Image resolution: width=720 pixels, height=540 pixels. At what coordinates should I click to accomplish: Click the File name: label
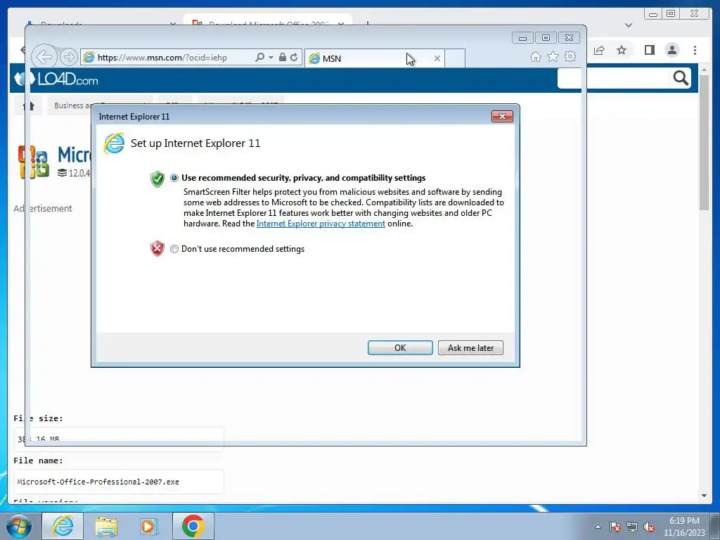click(38, 461)
